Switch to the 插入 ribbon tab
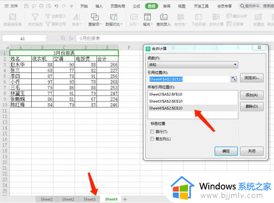Viewport: 274px width, 203px height. point(99,6)
